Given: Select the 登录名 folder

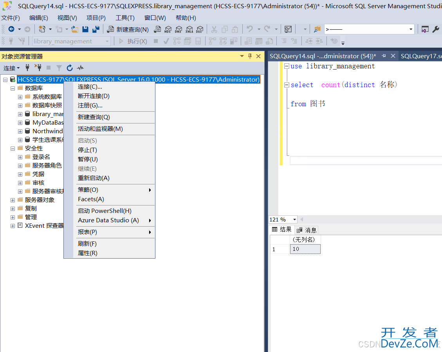Looking at the screenshot, I should [41, 157].
